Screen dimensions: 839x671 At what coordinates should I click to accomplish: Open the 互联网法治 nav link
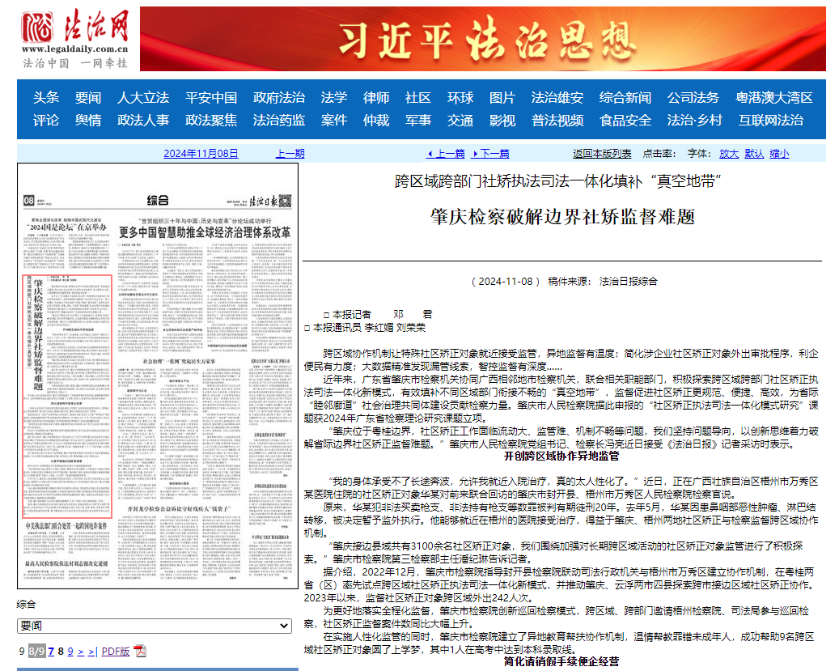[771, 120]
